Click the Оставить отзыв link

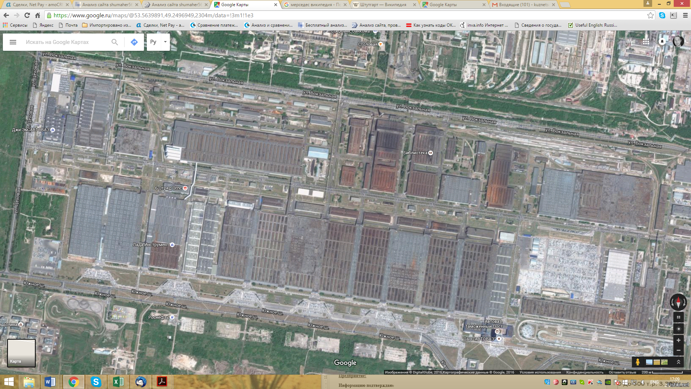click(x=622, y=372)
